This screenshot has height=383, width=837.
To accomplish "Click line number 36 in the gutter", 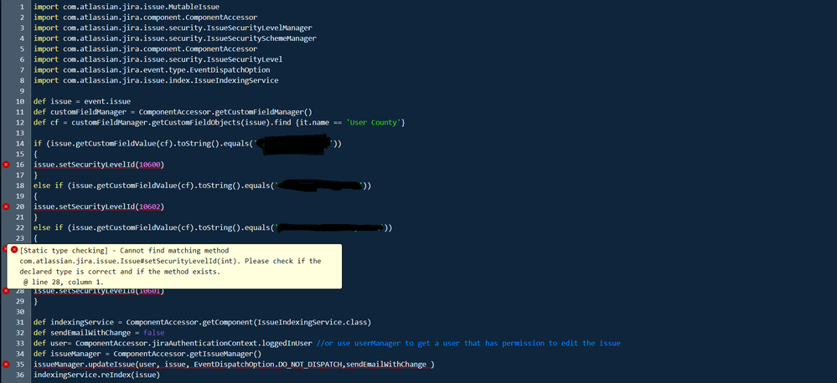I will point(20,375).
